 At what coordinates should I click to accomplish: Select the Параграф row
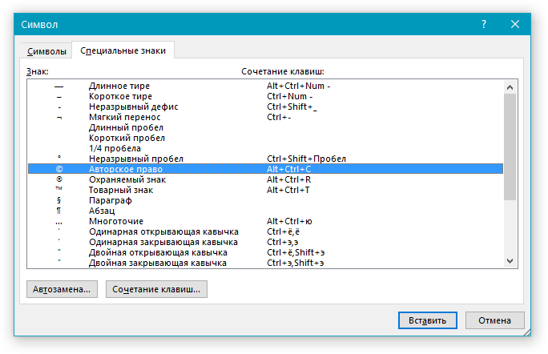tap(266, 200)
